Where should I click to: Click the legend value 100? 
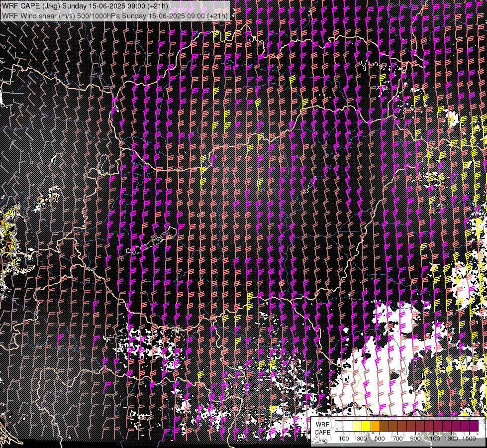344,439
